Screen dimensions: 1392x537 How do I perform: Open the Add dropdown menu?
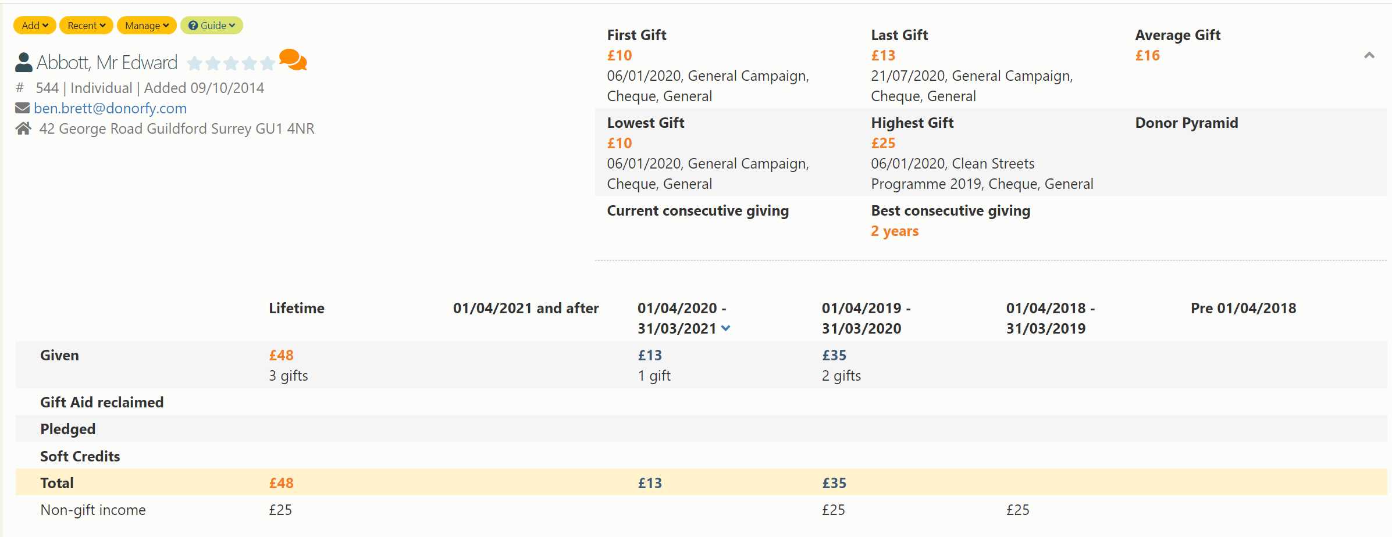click(x=35, y=26)
